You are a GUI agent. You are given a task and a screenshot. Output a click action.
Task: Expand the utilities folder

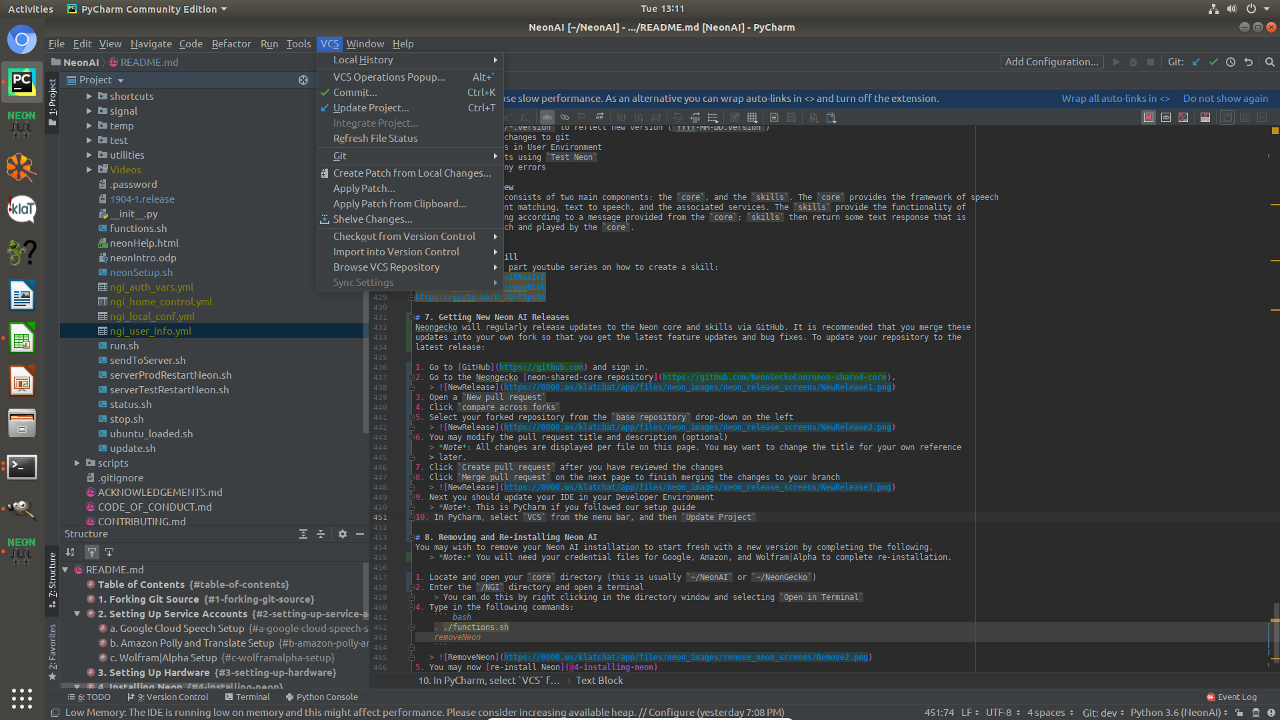[89, 155]
